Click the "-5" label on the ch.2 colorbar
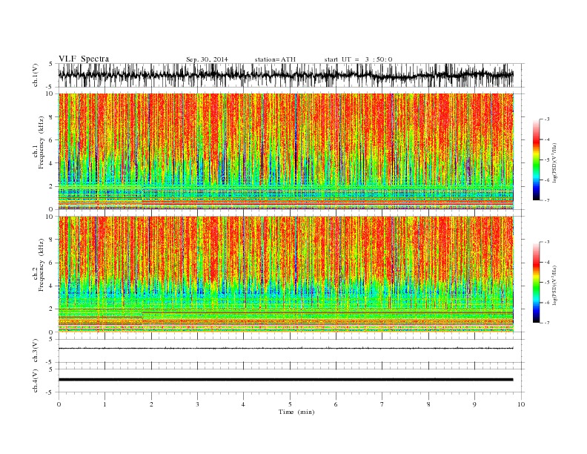 pos(547,283)
